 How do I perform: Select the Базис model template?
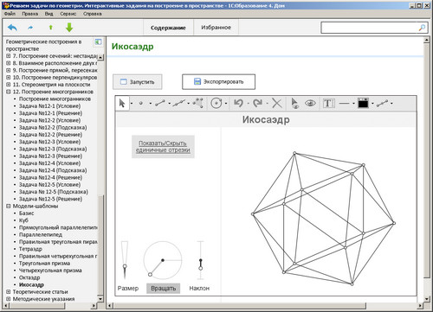[x=27, y=213]
